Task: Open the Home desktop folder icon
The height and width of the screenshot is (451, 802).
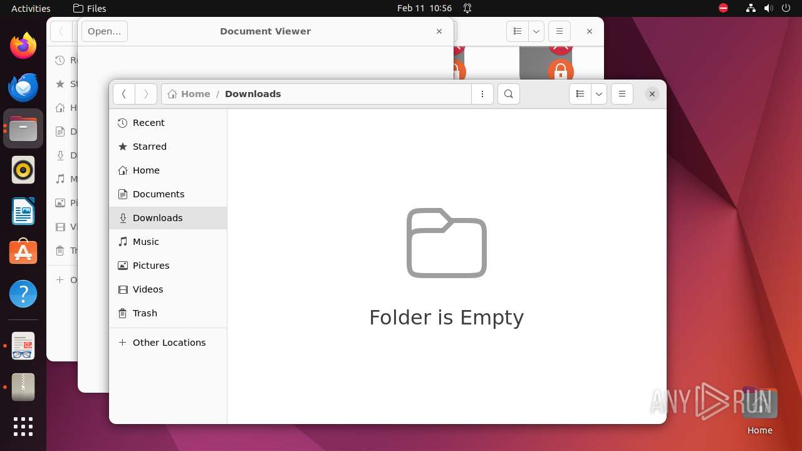Action: [759, 410]
